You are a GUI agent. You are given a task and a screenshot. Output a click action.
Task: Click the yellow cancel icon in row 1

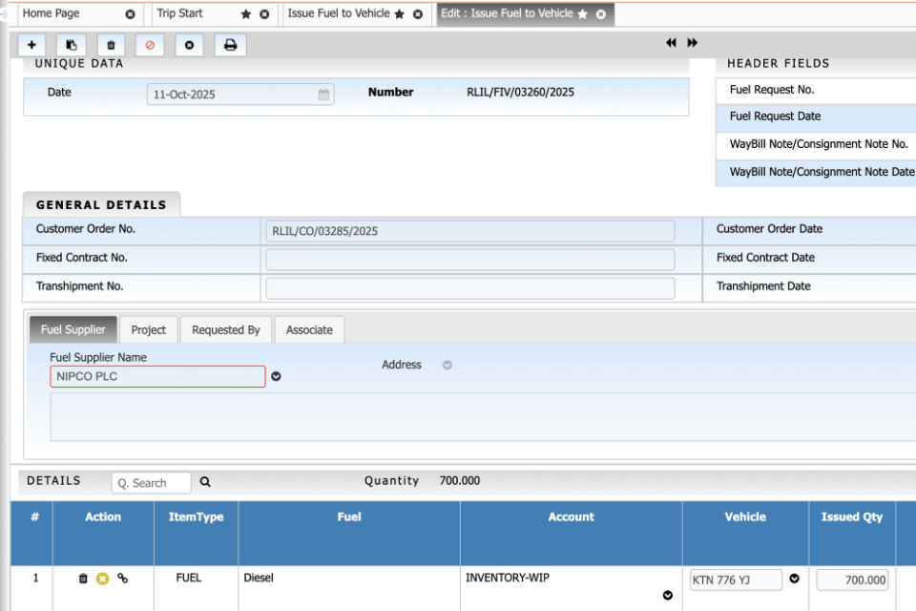[103, 579]
